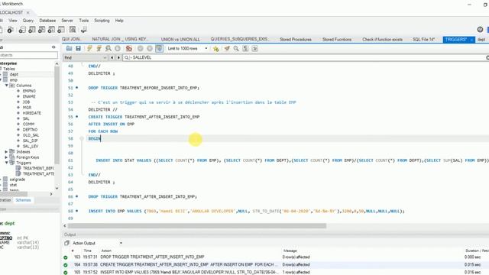The image size is (489, 275).
Task: Open the Scripting menu
Action: tap(102, 21)
